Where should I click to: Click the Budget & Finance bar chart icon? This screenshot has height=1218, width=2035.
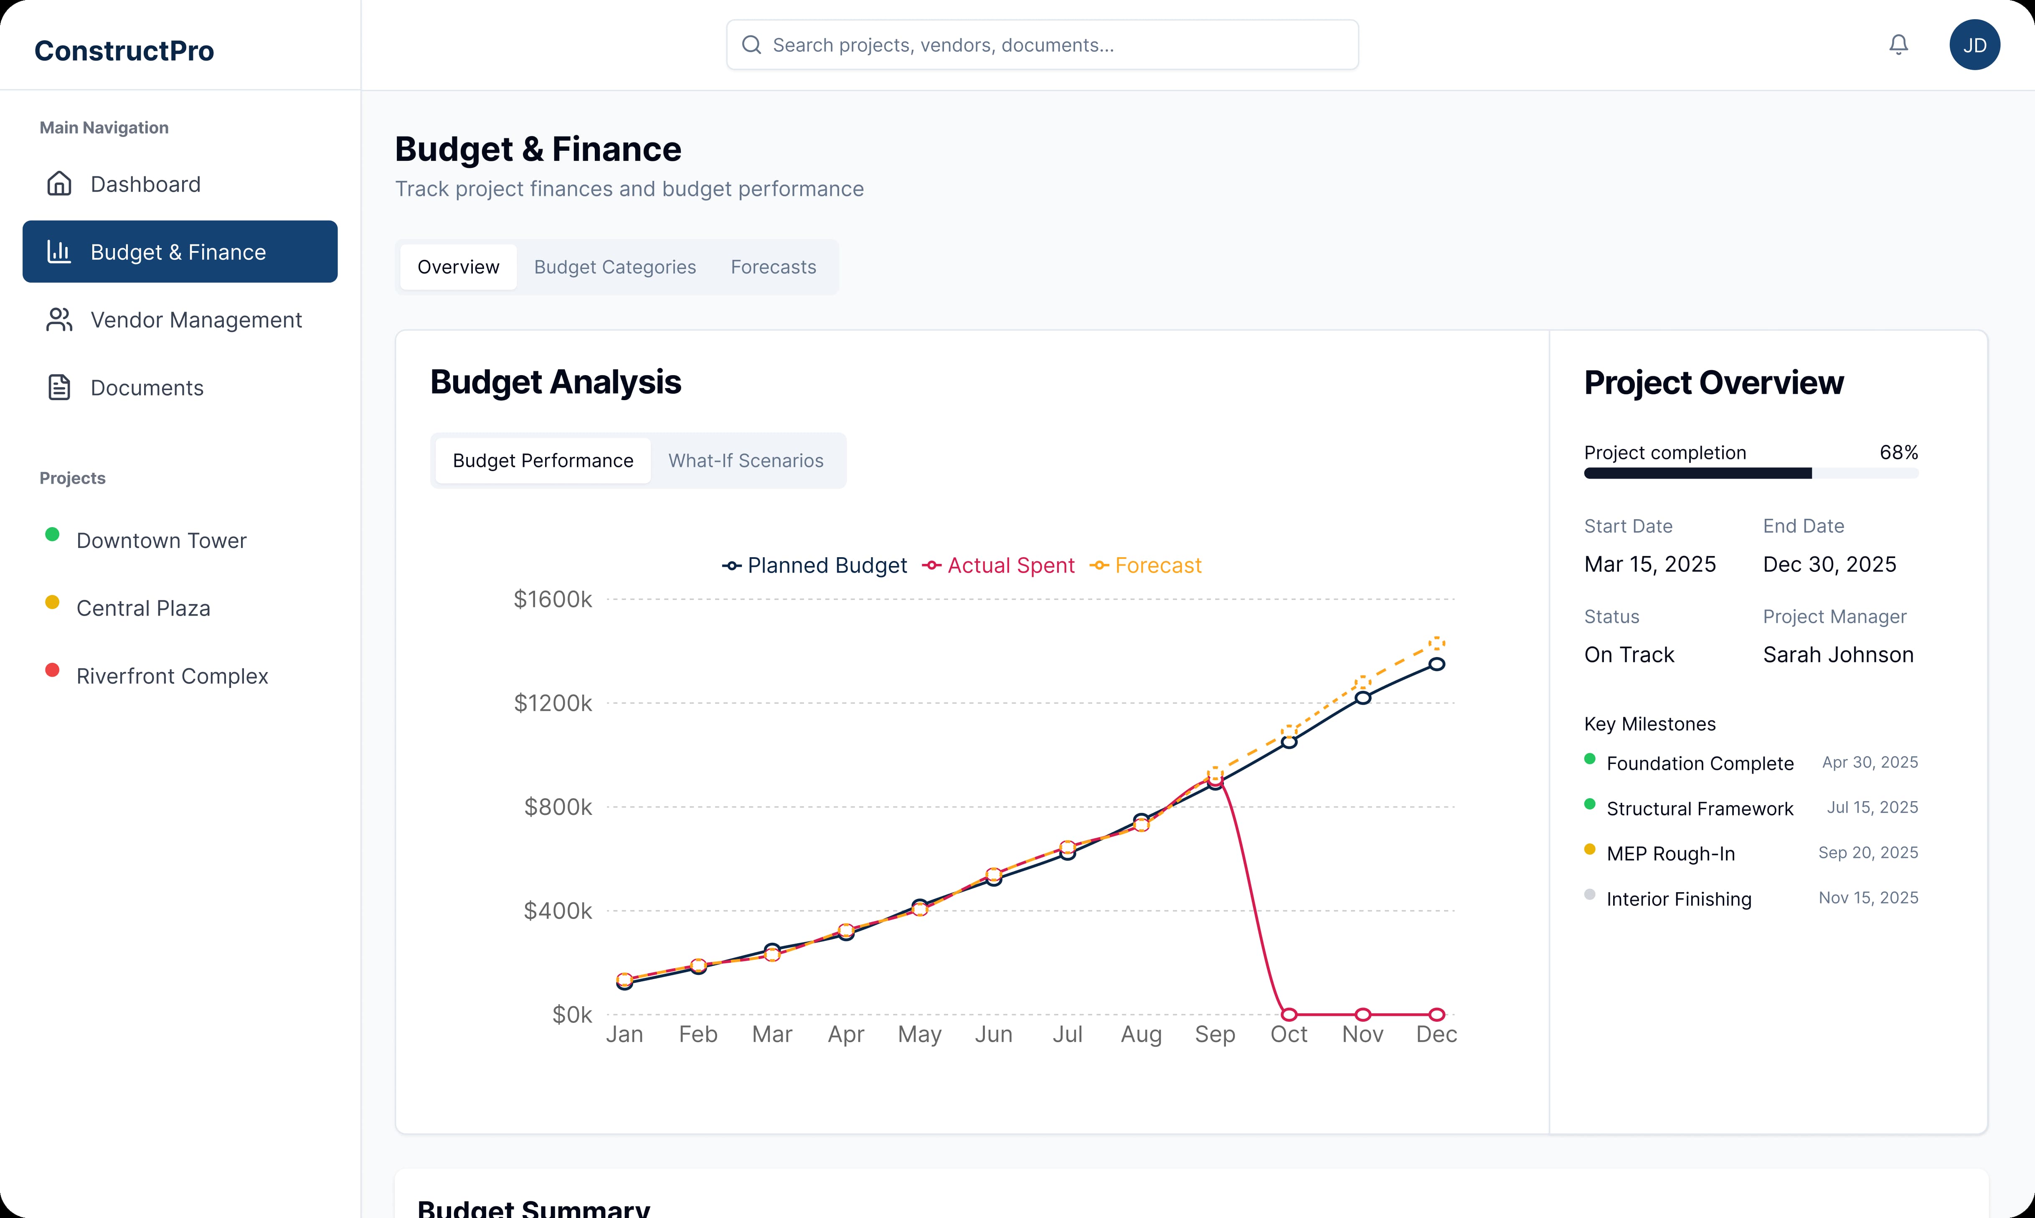(x=59, y=252)
